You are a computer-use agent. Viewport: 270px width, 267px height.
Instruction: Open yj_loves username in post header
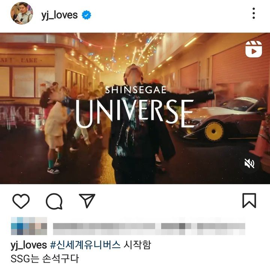point(59,15)
